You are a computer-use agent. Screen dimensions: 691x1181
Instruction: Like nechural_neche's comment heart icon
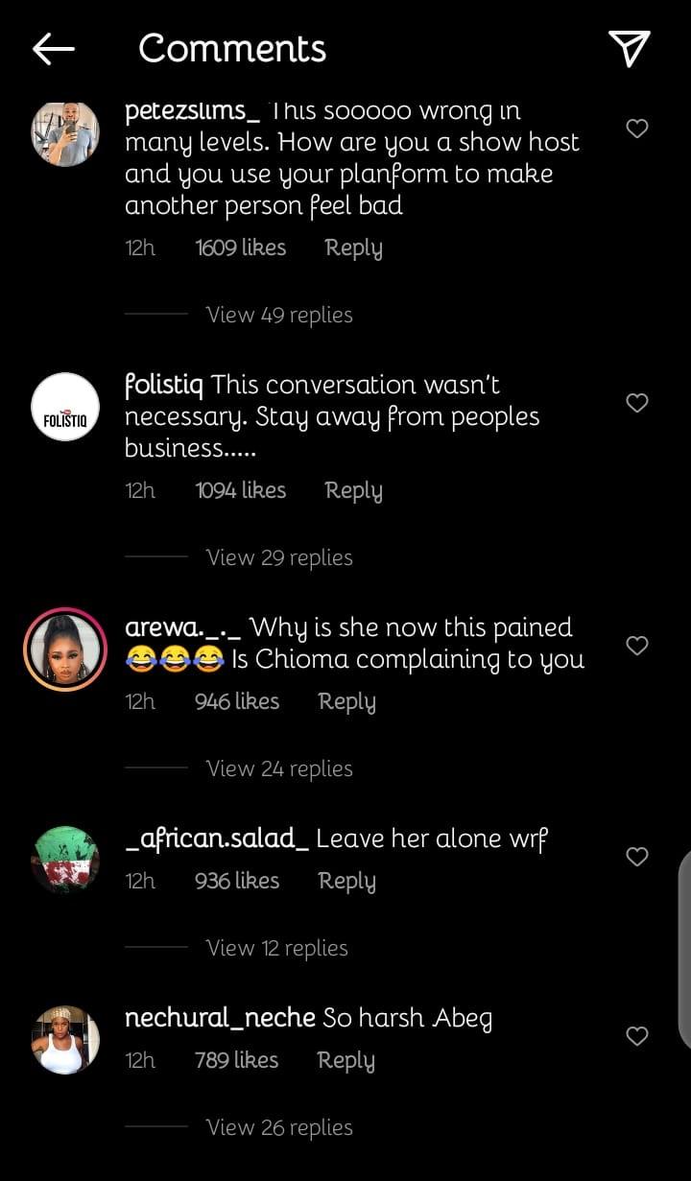click(637, 1036)
